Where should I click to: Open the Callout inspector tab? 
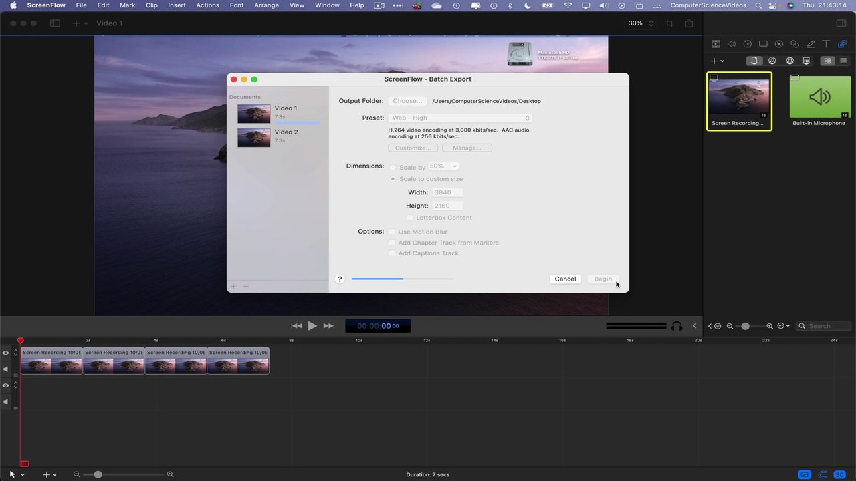pyautogui.click(x=779, y=44)
